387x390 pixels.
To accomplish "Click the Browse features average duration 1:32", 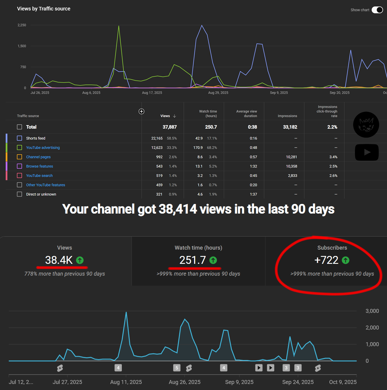I will click(x=253, y=166).
